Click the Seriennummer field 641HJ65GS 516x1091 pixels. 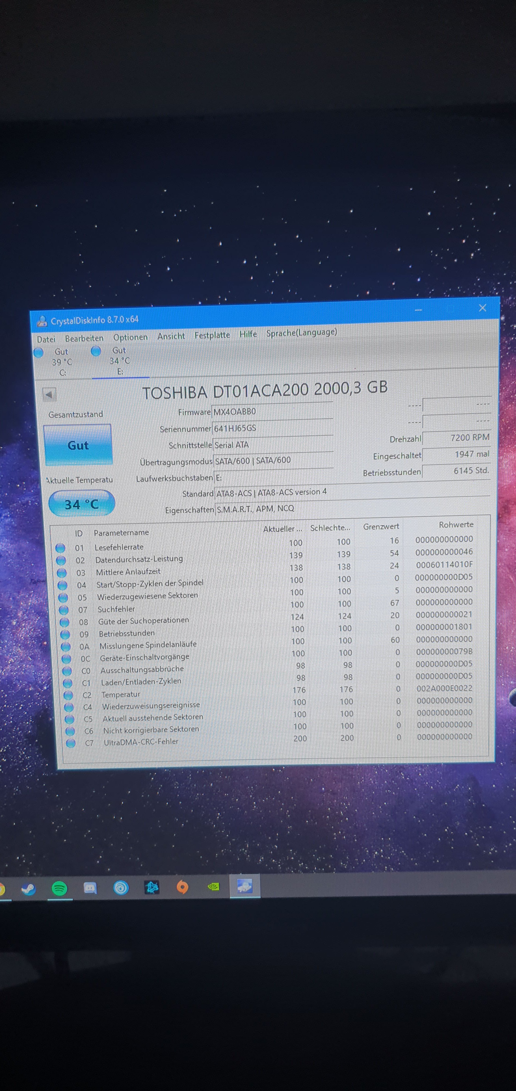273,427
